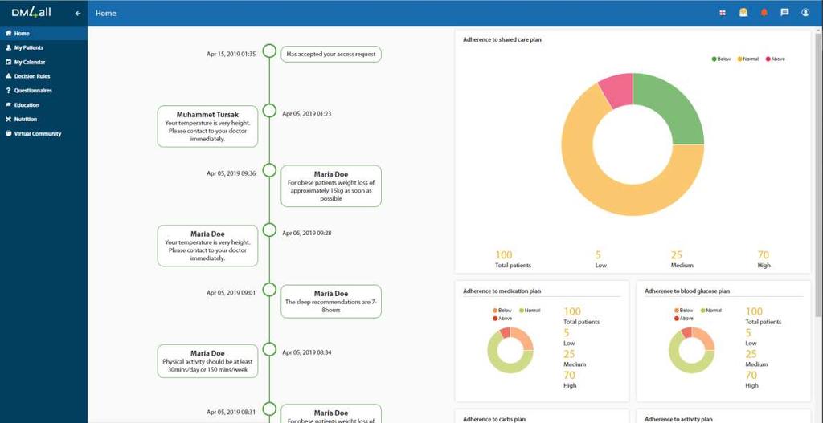Click the '70 High' value in medication plan card
Image resolution: width=823 pixels, height=423 pixels.
click(570, 380)
